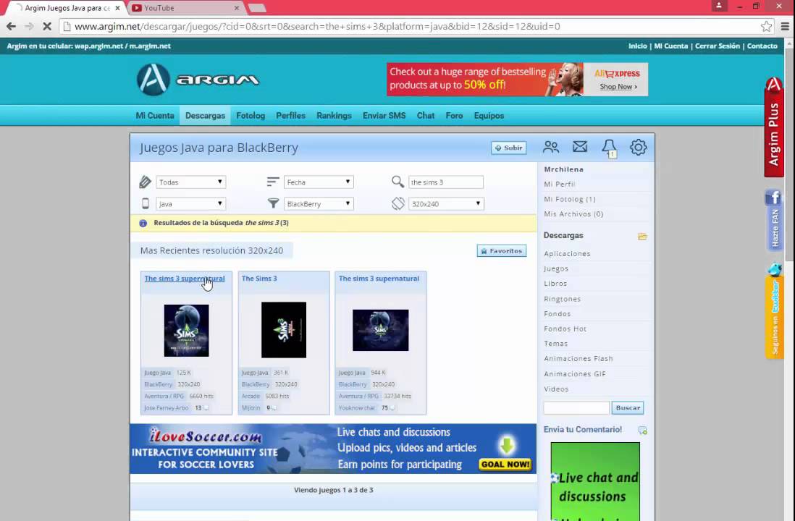Open Chat in navigation bar
This screenshot has height=521, width=795.
pos(426,116)
